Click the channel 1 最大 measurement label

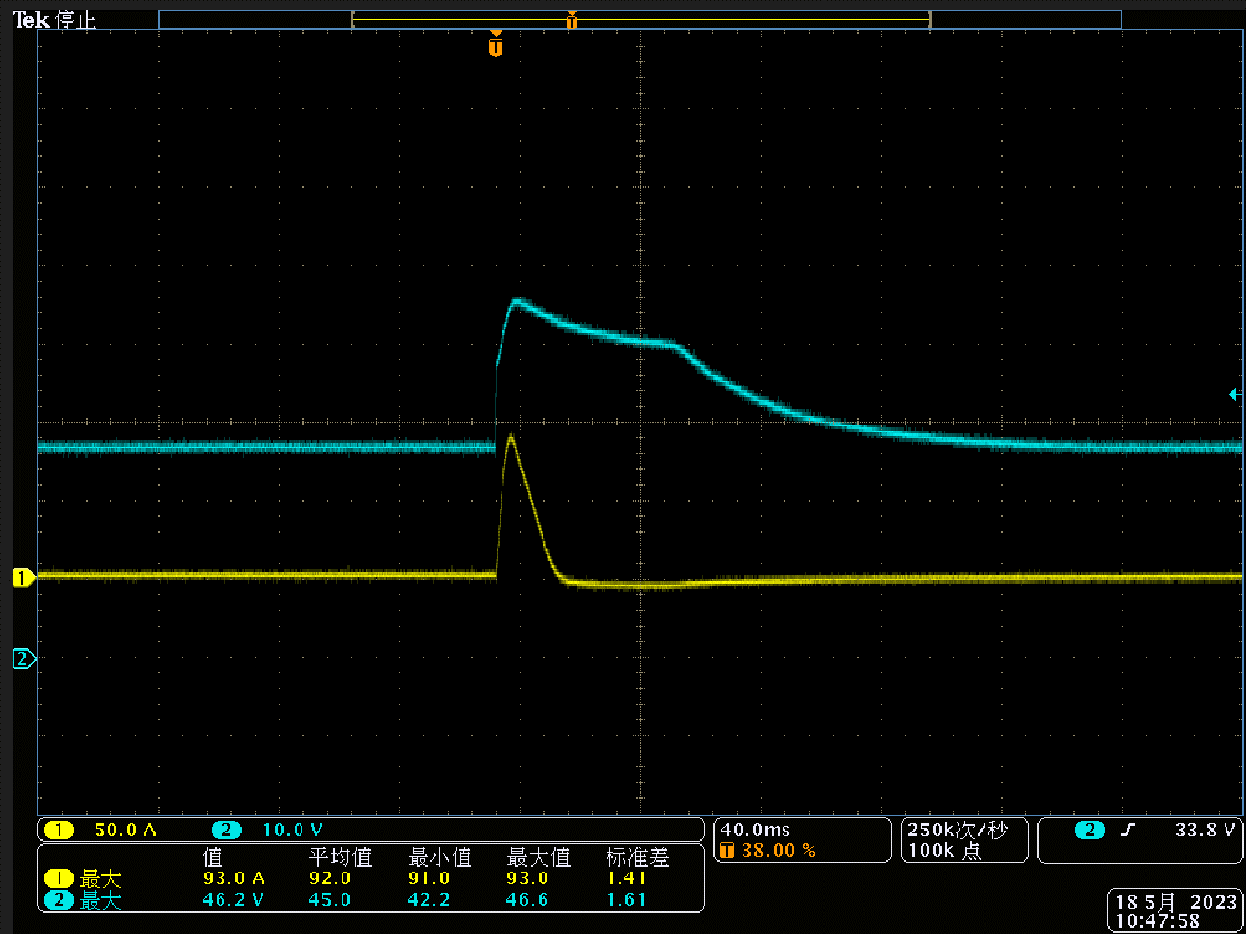pos(100,878)
